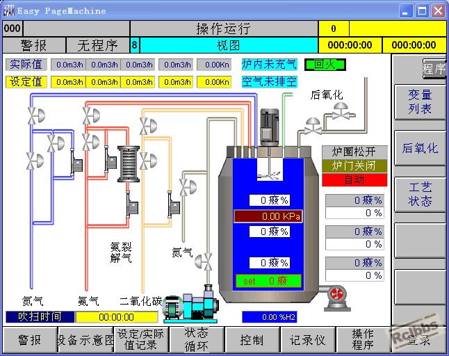Click the EPM application icon in the title bar

click(8, 11)
